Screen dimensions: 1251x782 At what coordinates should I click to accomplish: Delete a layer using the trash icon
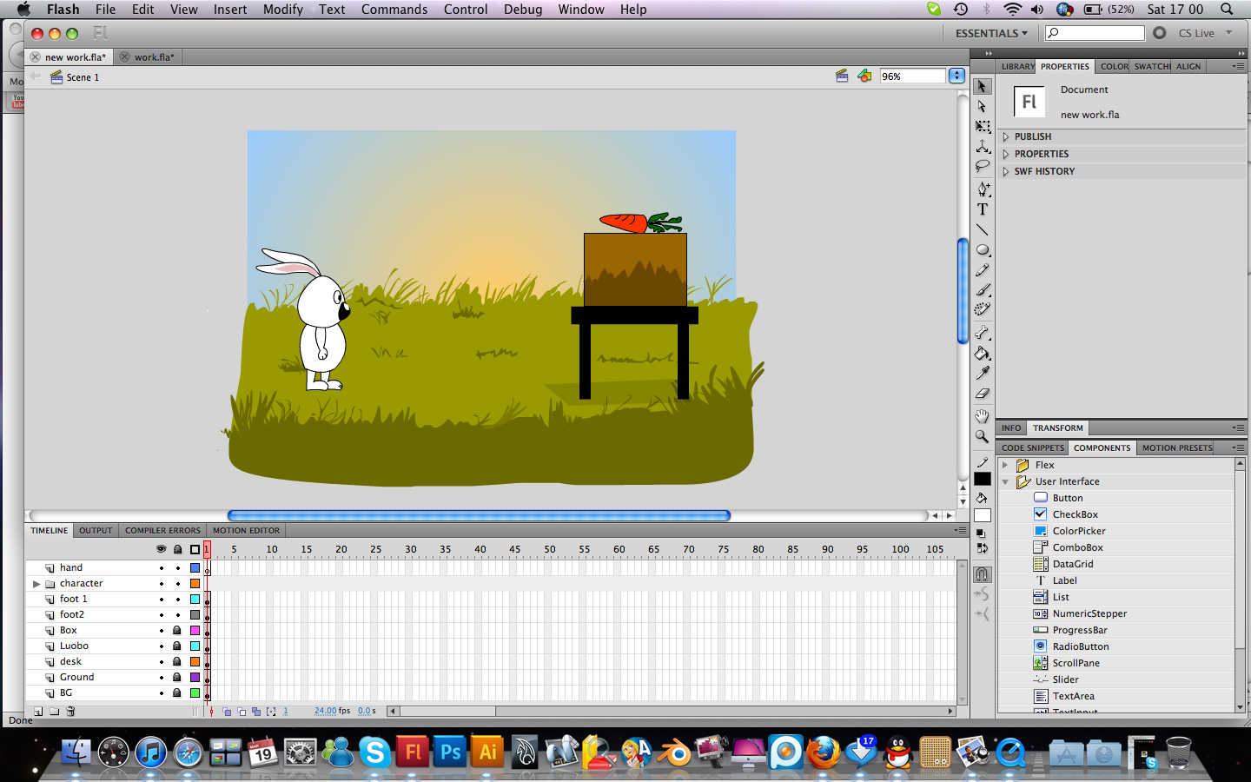click(x=71, y=712)
